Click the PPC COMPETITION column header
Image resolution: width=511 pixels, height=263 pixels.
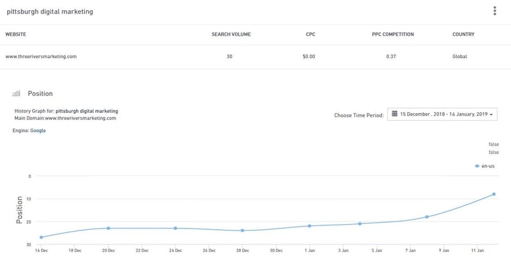tap(393, 34)
